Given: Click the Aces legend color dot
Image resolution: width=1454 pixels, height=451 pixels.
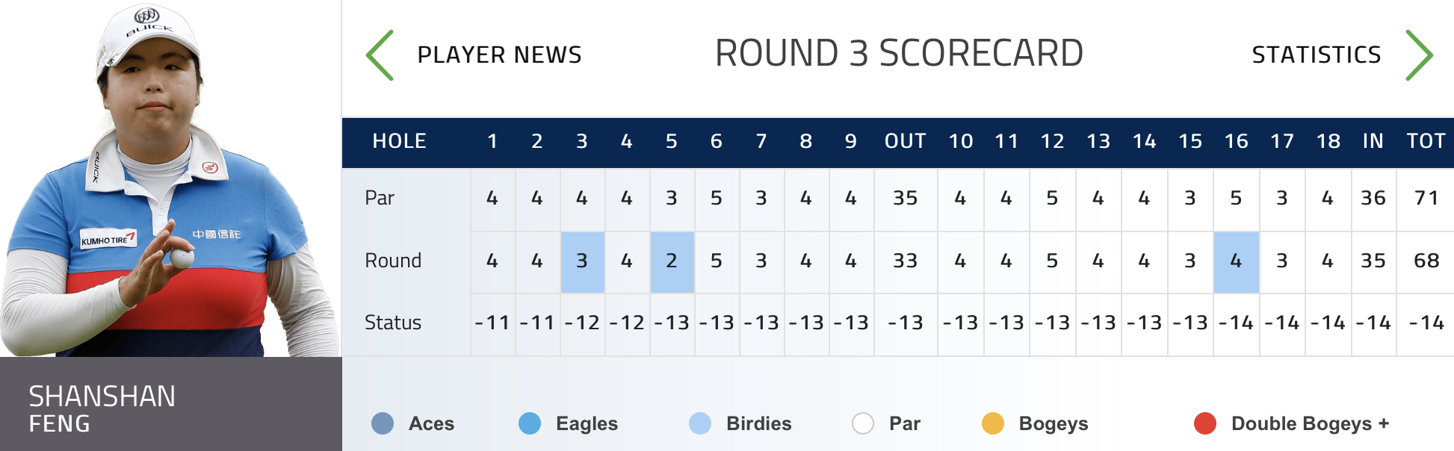Looking at the screenshot, I should tap(383, 423).
